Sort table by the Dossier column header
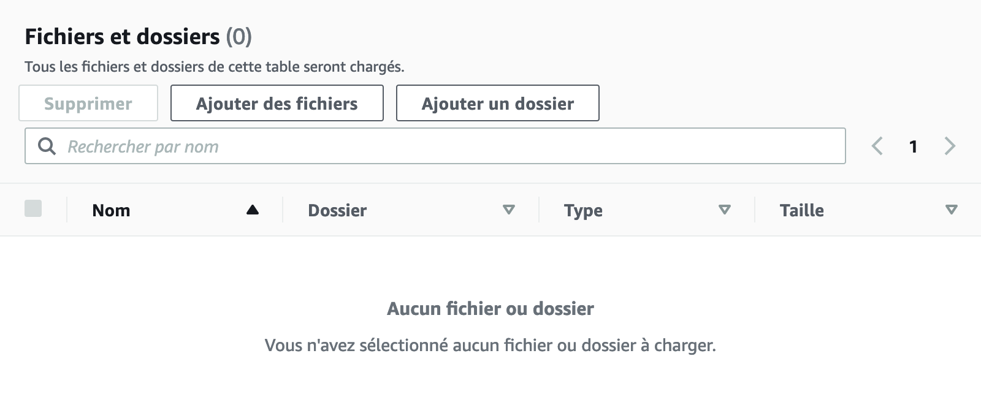 pyautogui.click(x=337, y=210)
